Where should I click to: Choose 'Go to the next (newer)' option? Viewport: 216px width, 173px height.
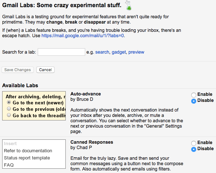tap(9, 103)
